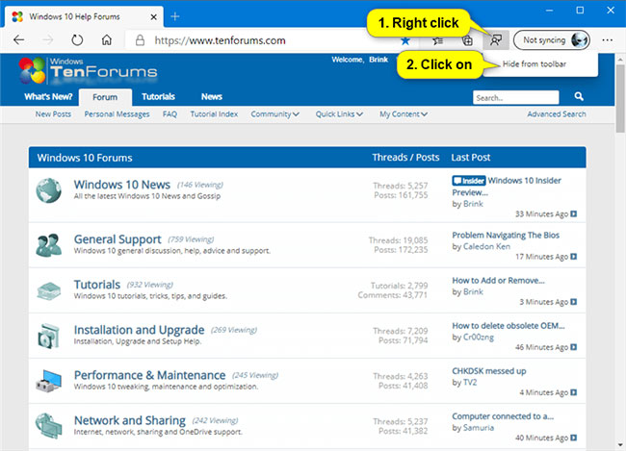The width and height of the screenshot is (626, 451).
Task: Expand the My Content dropdown
Action: point(404,114)
